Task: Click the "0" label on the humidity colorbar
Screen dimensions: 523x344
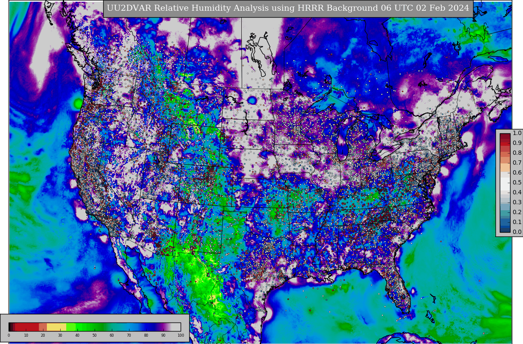Action: 9,335
